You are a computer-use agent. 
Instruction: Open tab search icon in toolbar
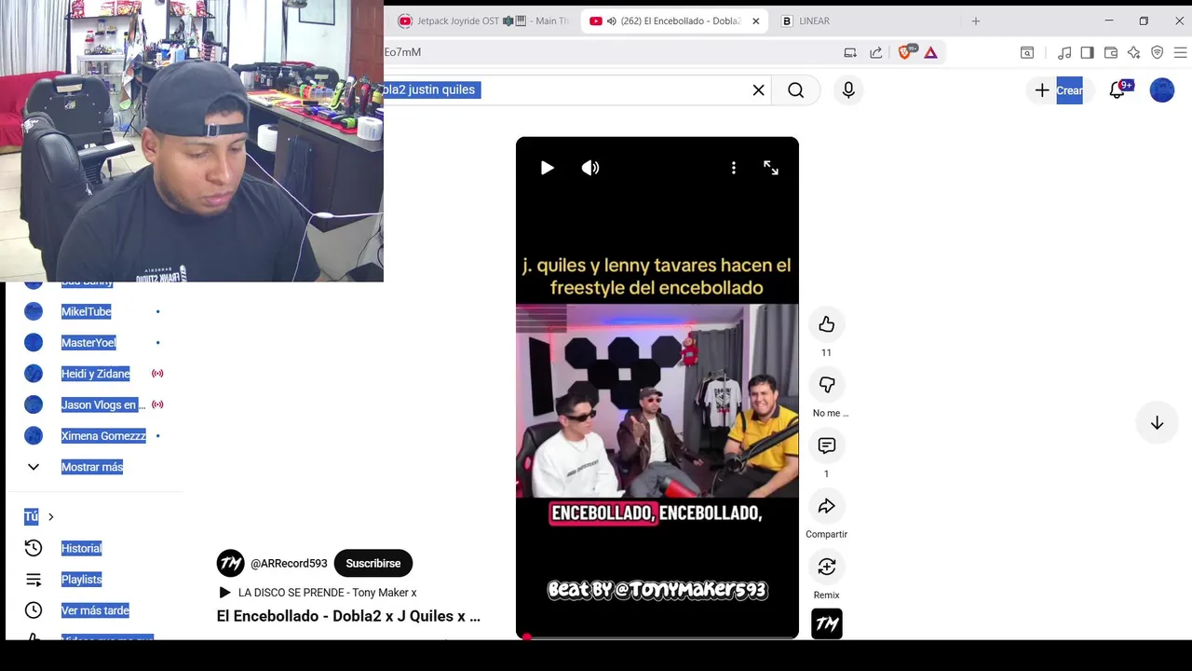(x=1026, y=52)
